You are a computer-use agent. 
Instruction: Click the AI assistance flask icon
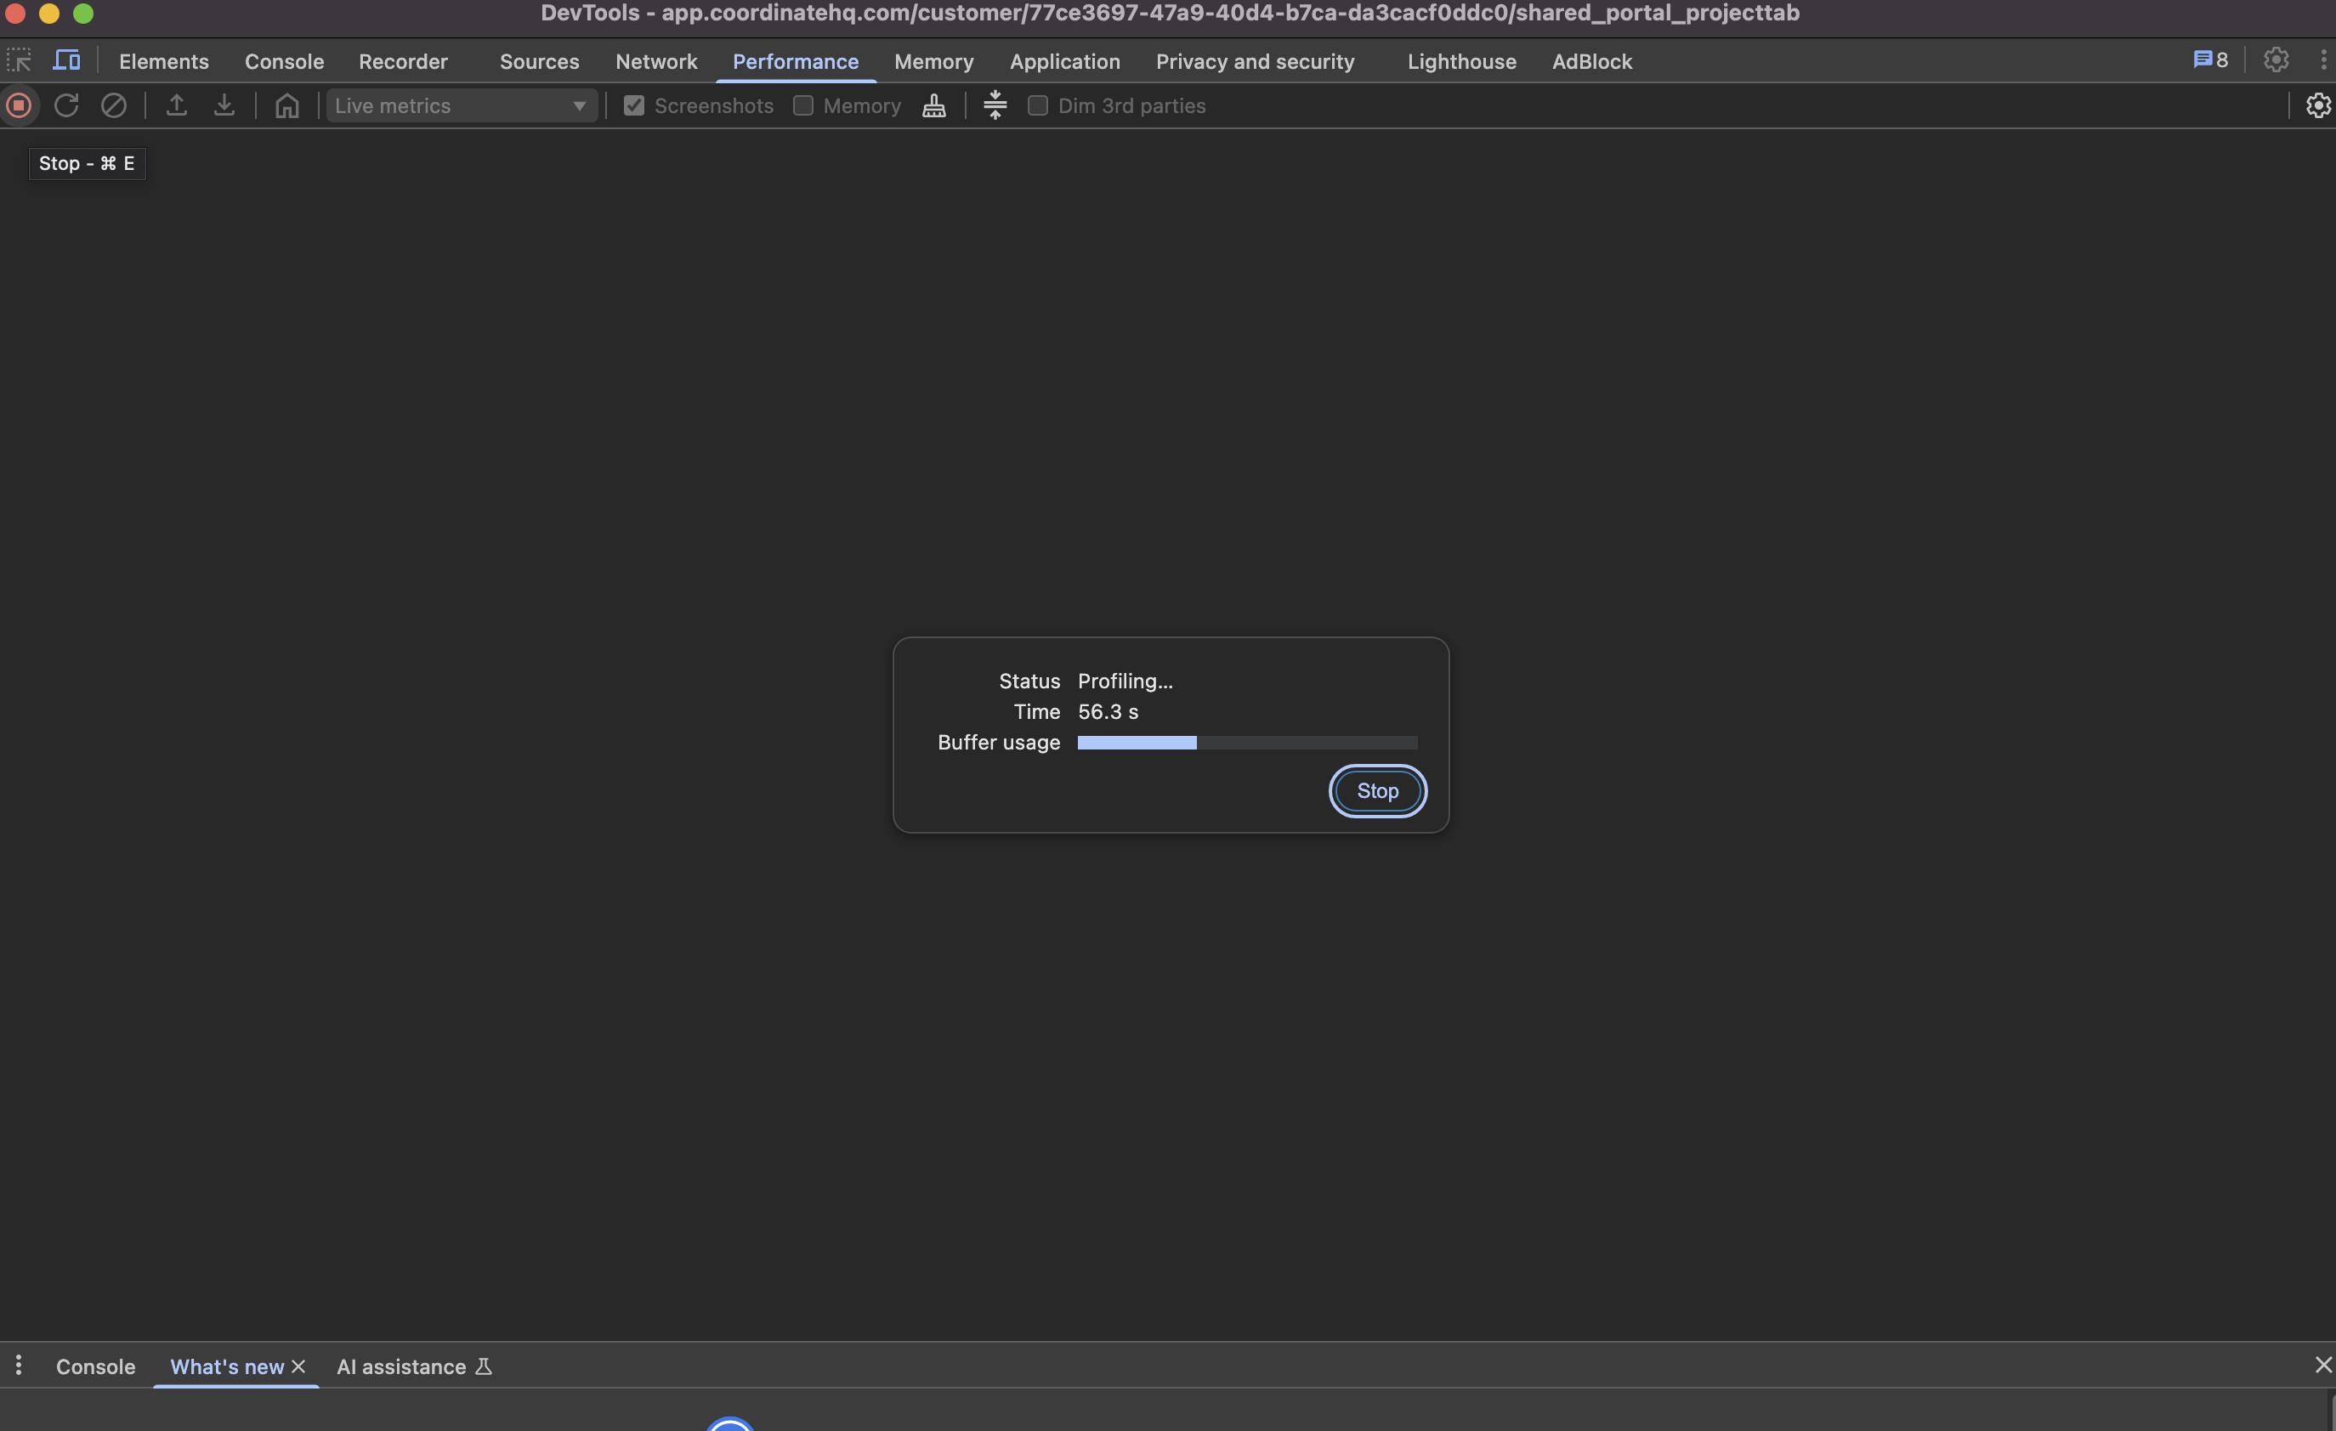click(484, 1366)
